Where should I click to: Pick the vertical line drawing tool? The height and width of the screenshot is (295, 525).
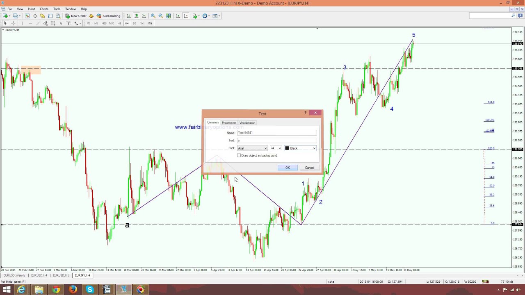coord(23,23)
